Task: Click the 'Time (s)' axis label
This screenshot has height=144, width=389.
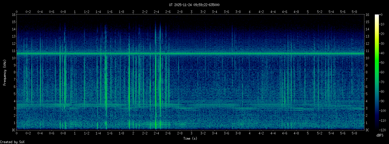Action: coord(191,139)
